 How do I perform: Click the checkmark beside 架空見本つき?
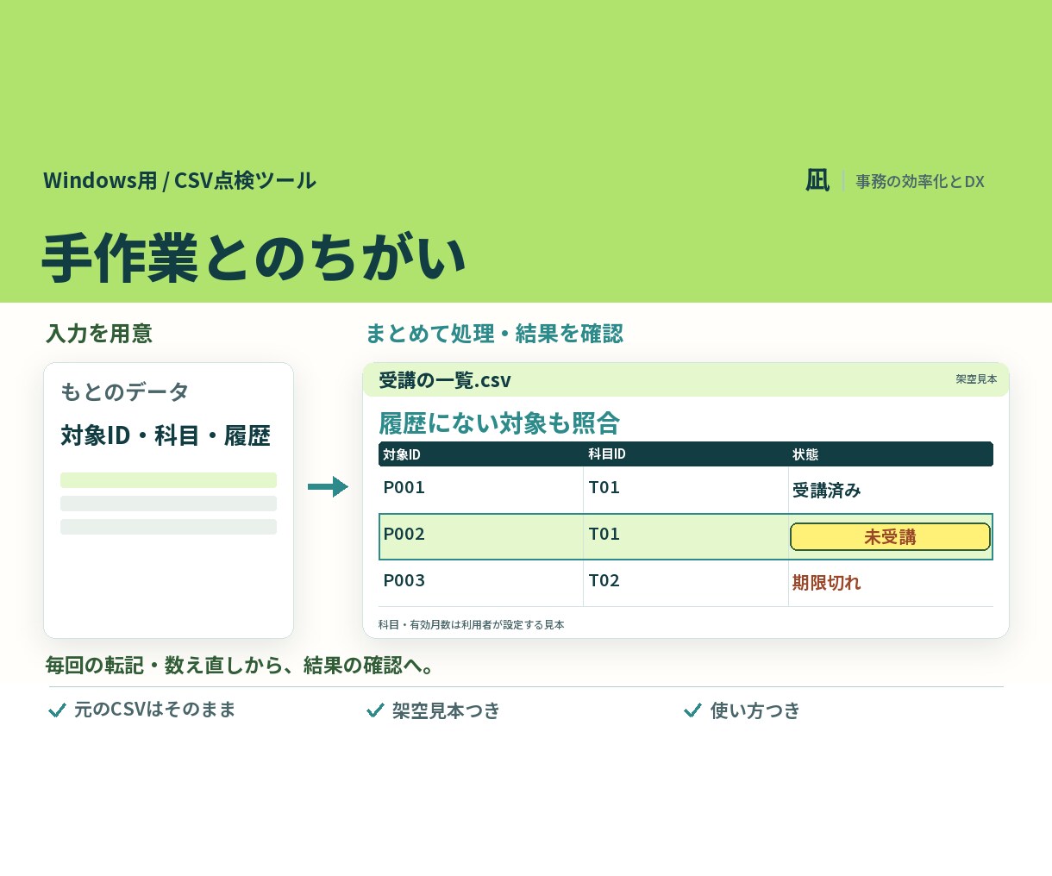click(x=375, y=710)
